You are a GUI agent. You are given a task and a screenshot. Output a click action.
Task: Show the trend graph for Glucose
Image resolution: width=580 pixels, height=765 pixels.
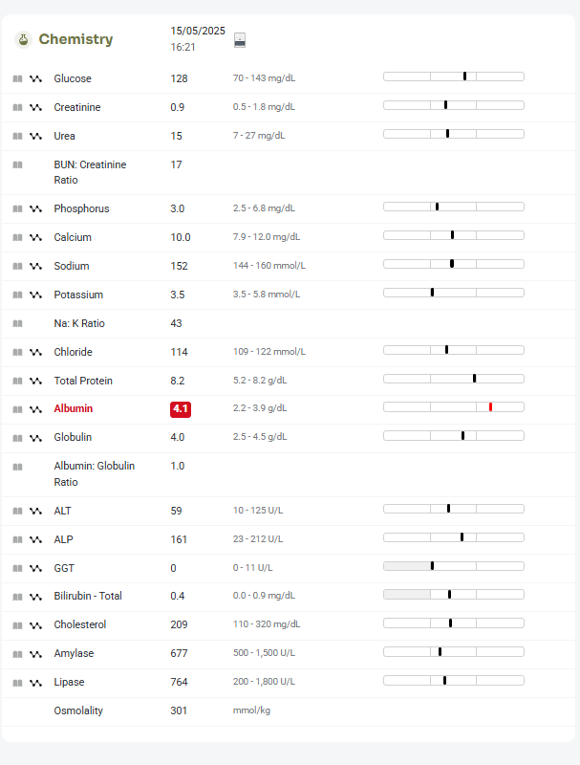(35, 78)
